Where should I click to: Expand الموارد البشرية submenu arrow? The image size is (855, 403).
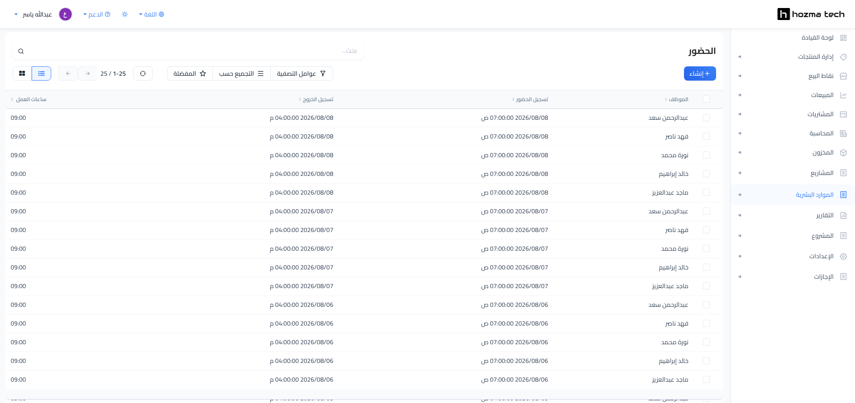[740, 195]
